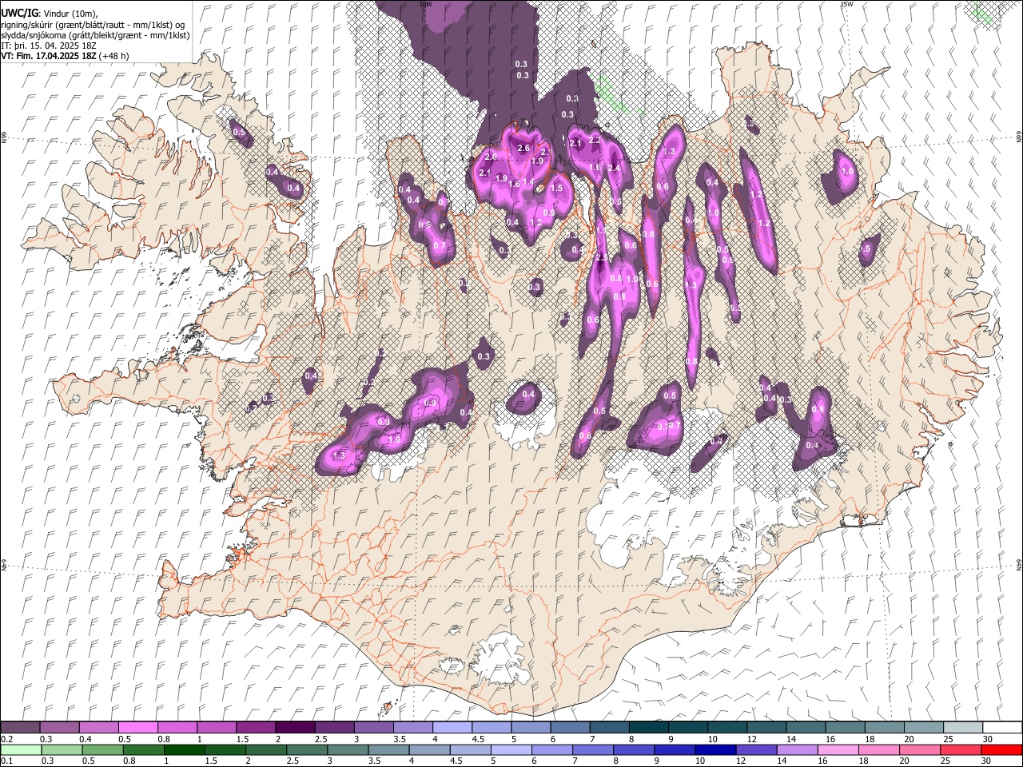
Task: Select the '30' label at the rain legend end
Action: [988, 761]
